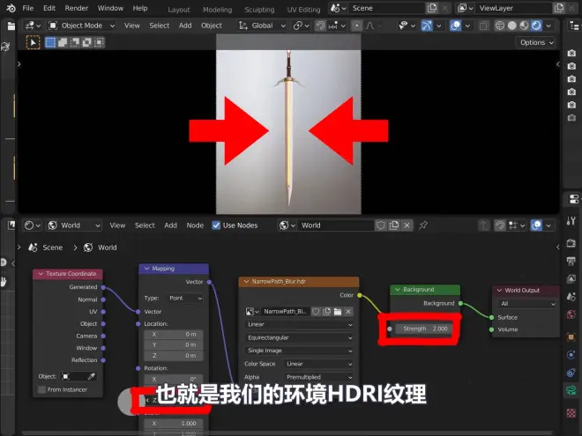582x436 pixels.
Task: Click the Scale X 1.000 field
Action: pyautogui.click(x=174, y=424)
